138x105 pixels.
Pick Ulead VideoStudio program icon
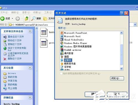coord(62,40)
